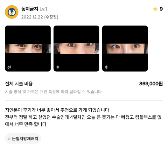Click the review text starting 지인분이 후기가
Image resolution: width=168 pixels, height=149 pixels.
click(x=57, y=110)
